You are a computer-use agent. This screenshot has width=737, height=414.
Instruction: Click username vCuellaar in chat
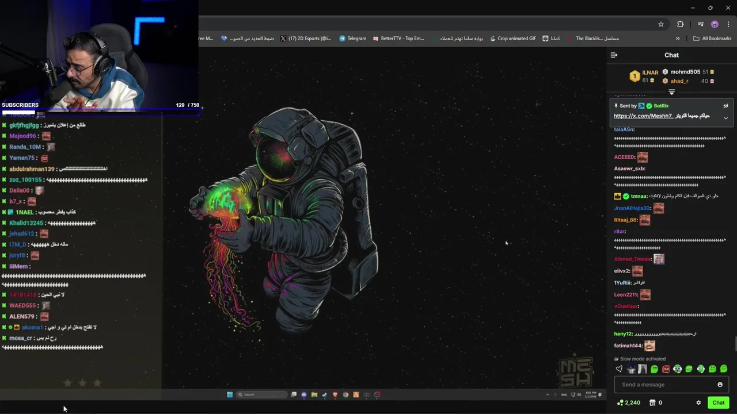click(x=626, y=306)
